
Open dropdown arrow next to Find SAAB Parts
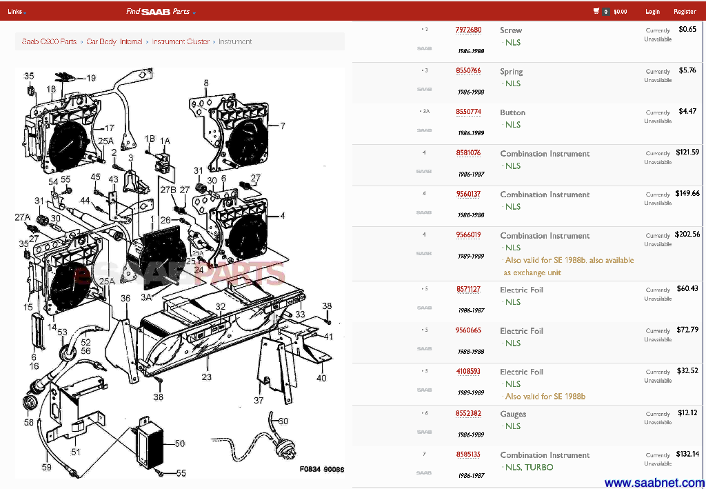coord(194,12)
